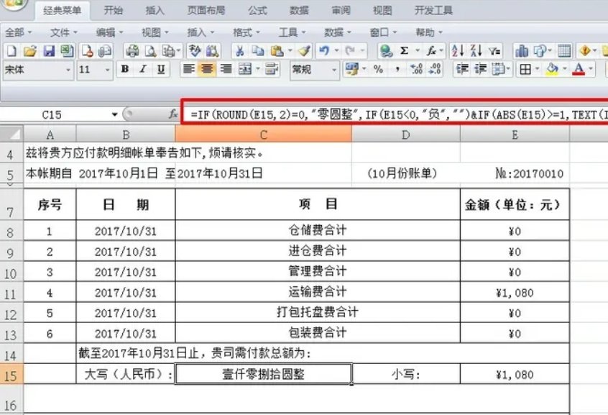Apply percent style formatting

379,70
